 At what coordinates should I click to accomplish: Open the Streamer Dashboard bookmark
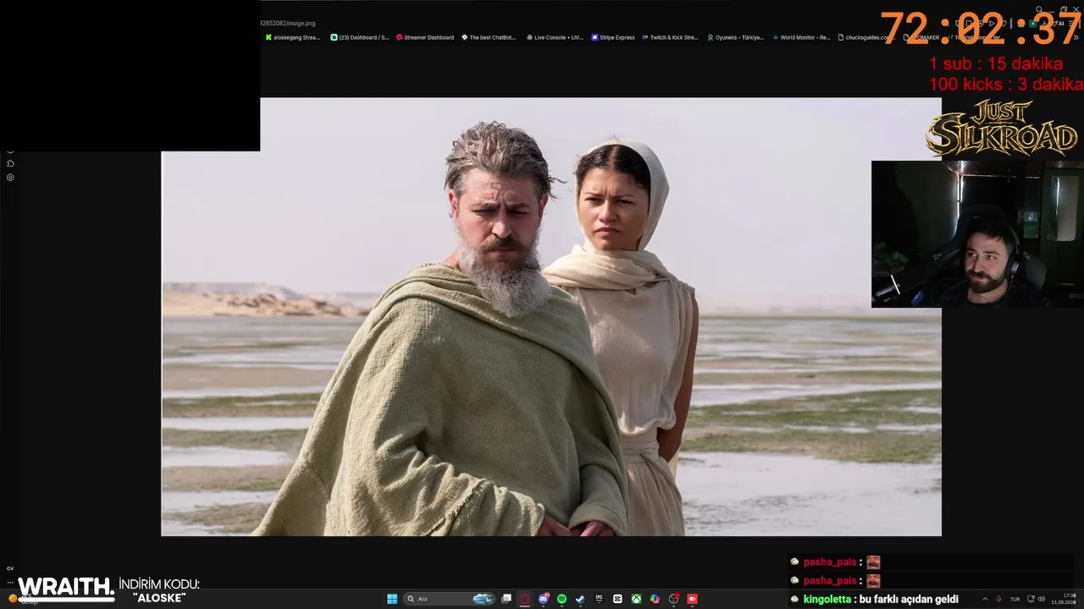point(425,37)
